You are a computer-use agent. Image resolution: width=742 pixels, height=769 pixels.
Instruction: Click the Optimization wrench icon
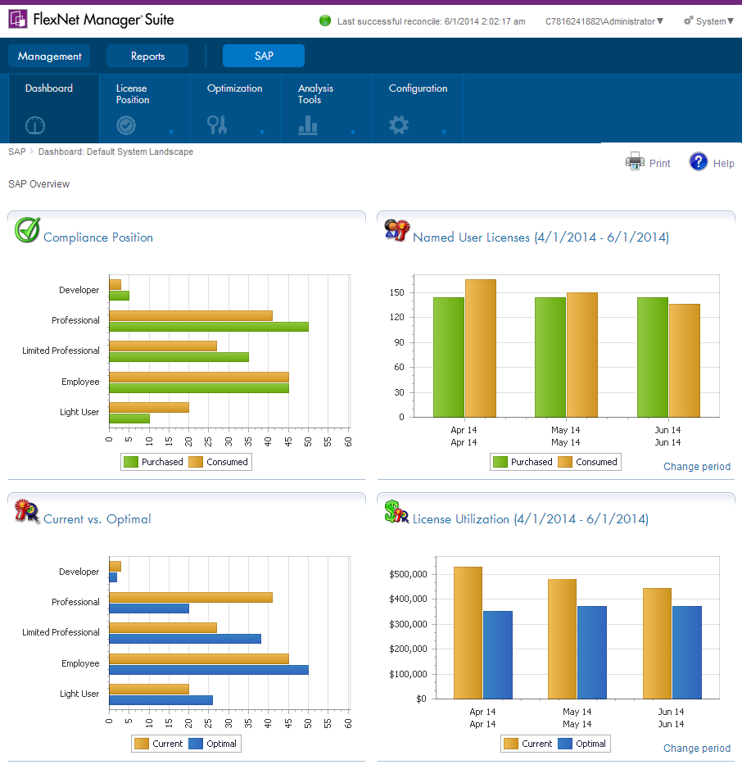pos(217,125)
